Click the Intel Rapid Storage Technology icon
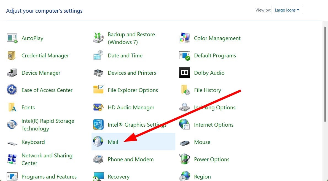The image size is (328, 181). point(12,125)
